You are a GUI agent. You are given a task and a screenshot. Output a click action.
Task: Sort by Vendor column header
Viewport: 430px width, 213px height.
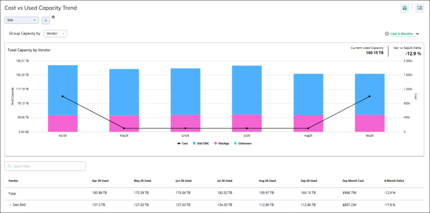pyautogui.click(x=13, y=181)
